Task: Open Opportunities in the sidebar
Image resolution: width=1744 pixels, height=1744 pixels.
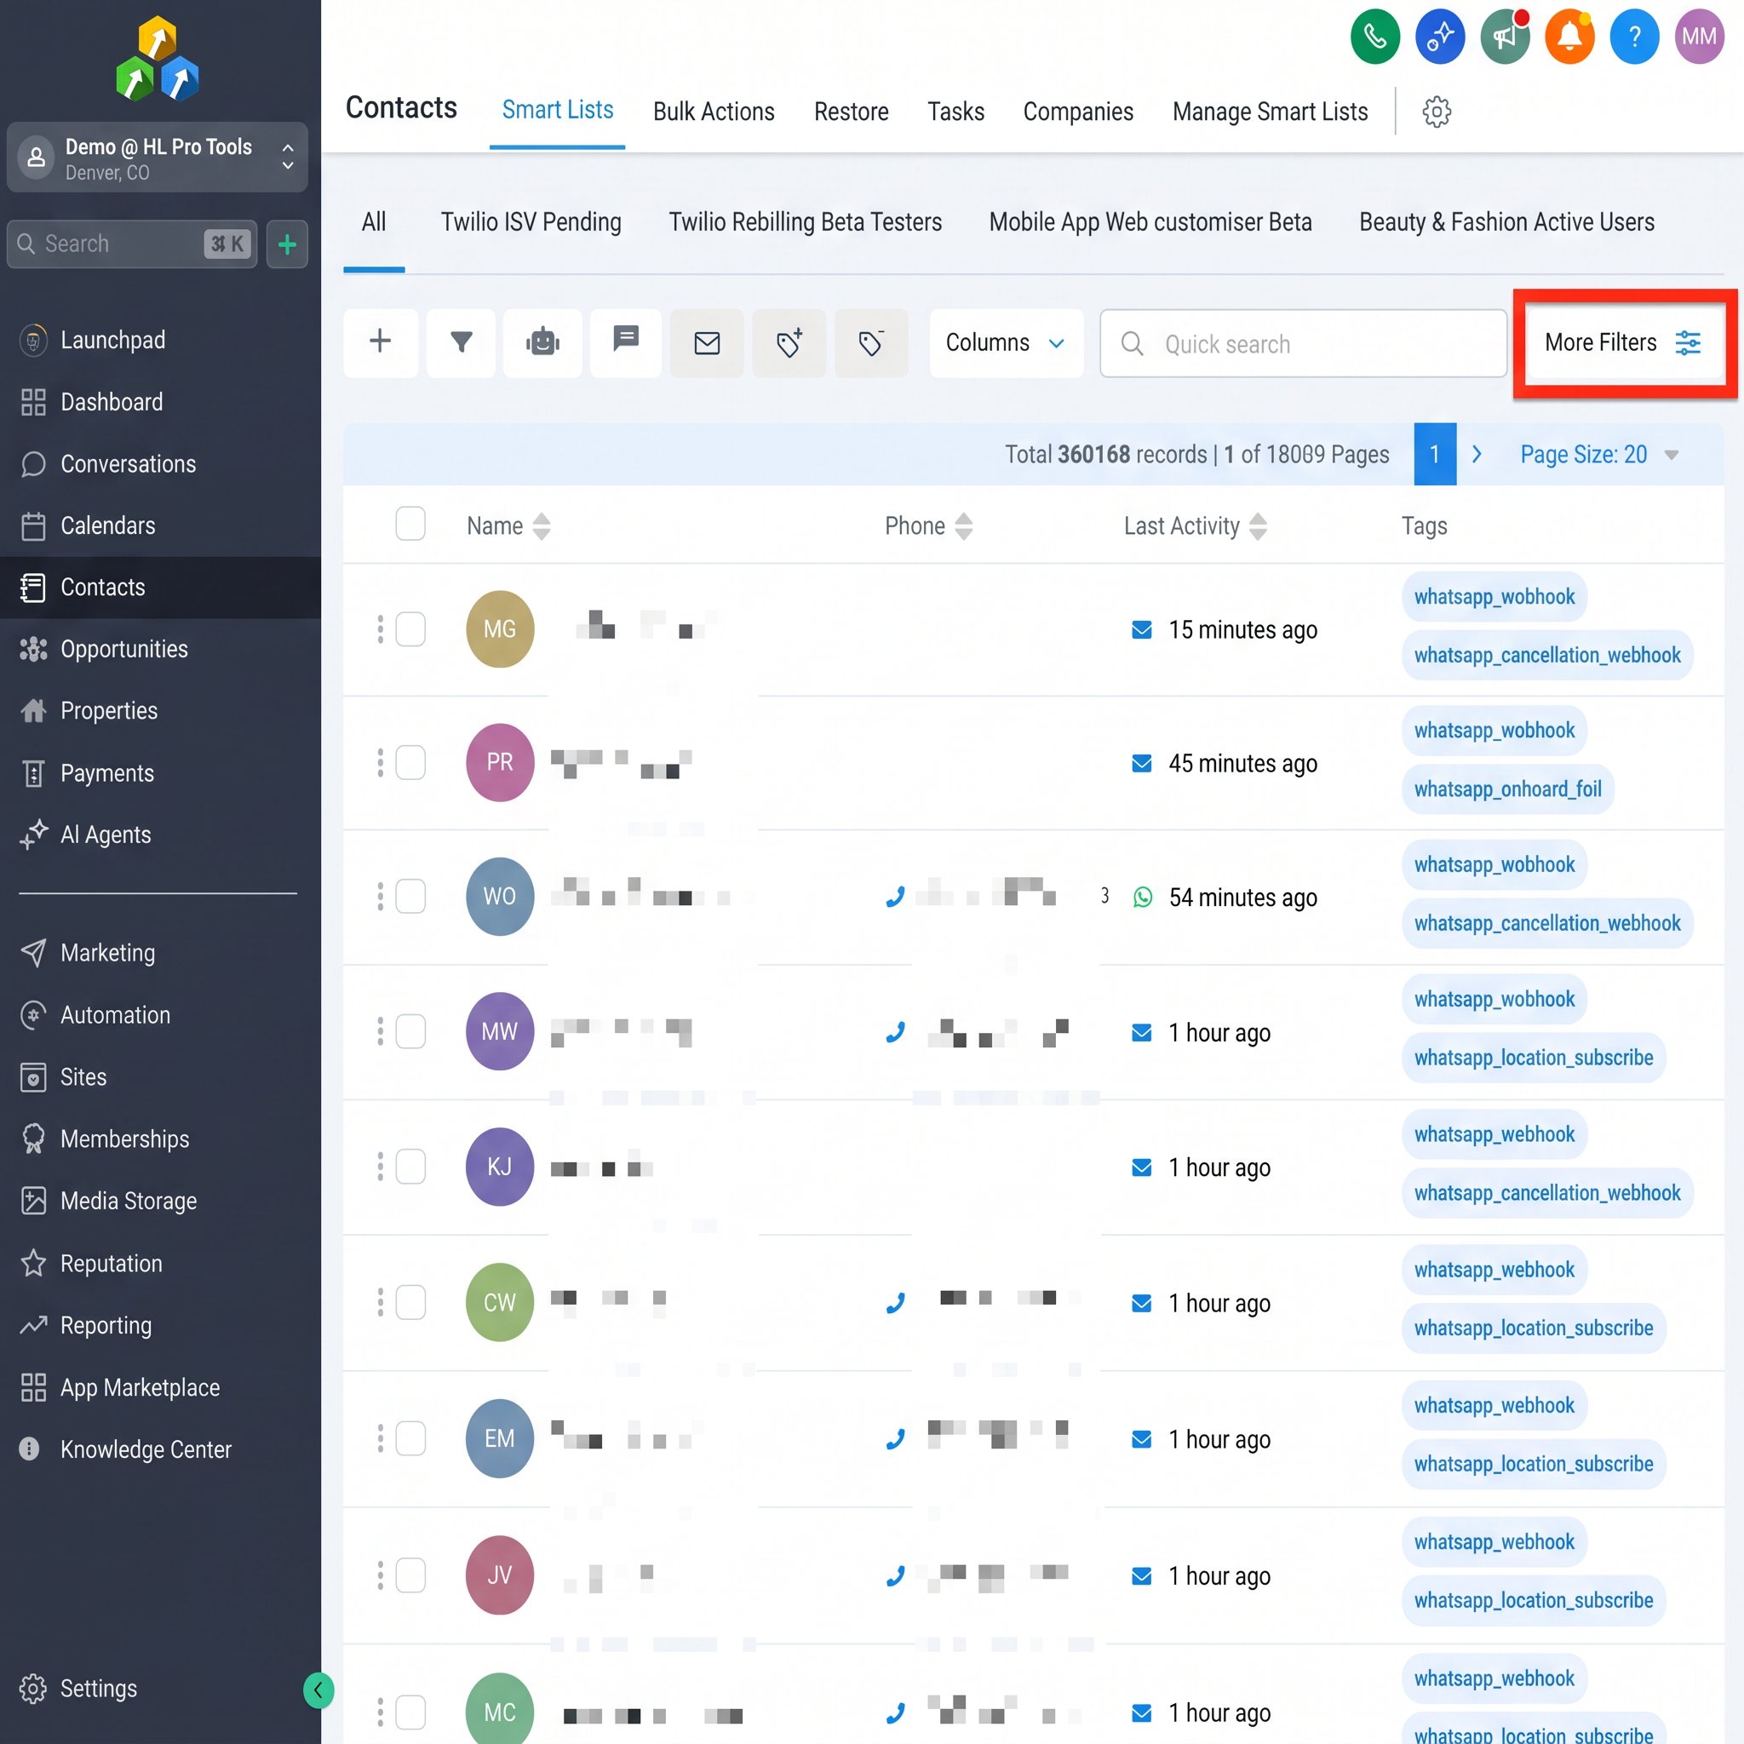Action: [123, 649]
